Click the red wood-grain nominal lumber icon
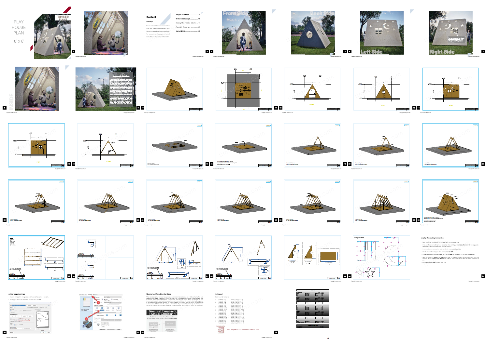 coord(221,330)
